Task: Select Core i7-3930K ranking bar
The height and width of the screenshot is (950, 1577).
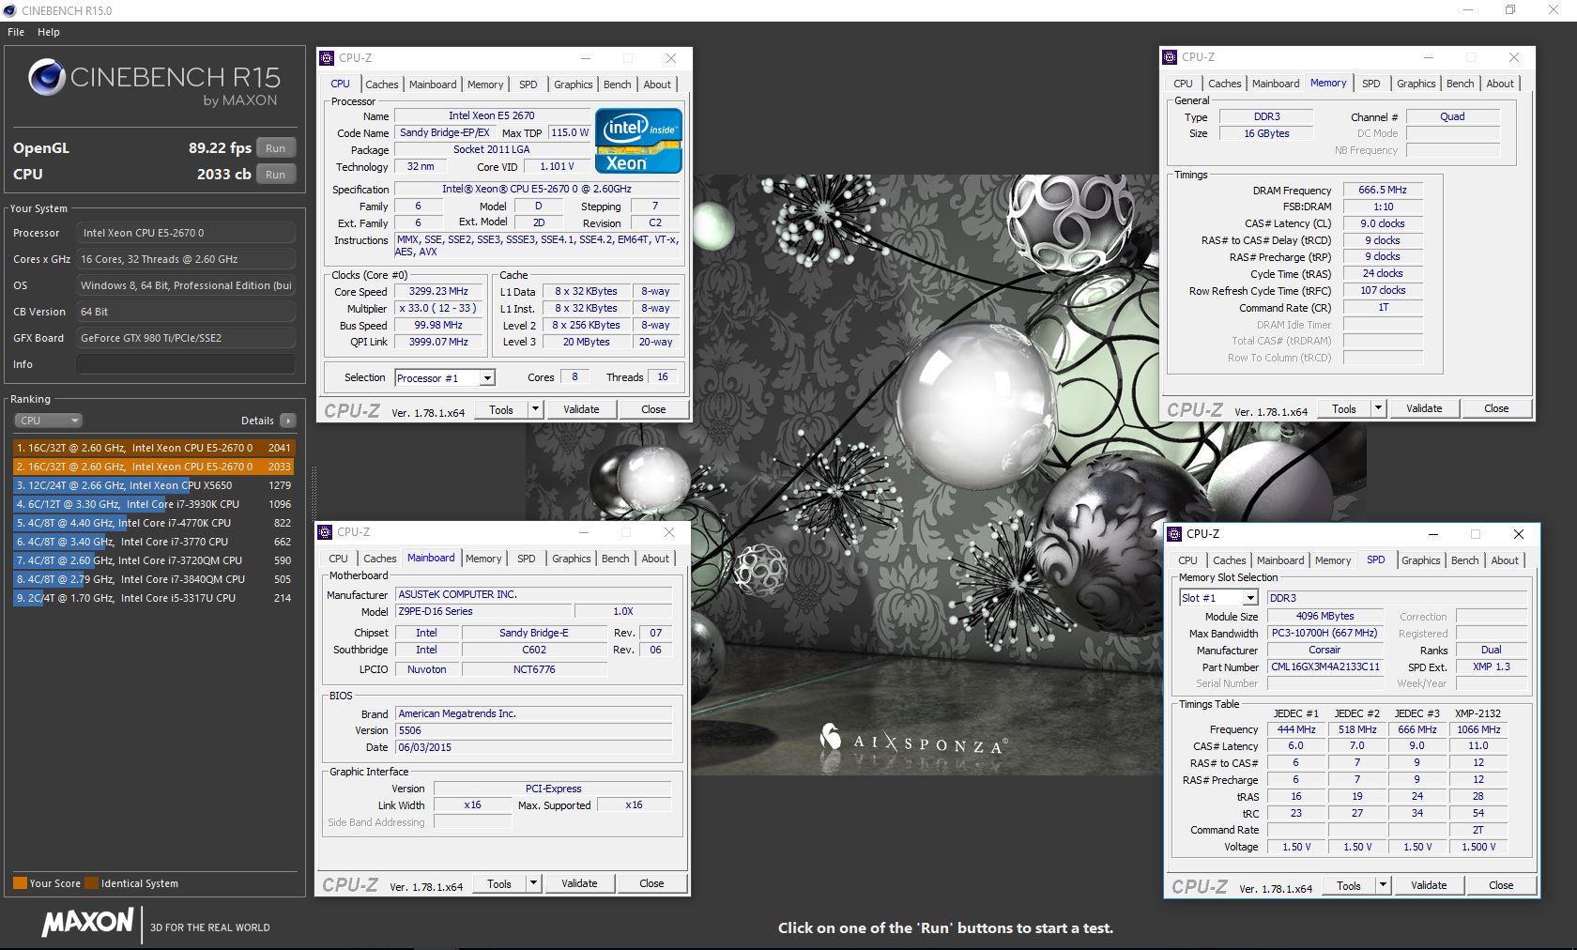Action: pyautogui.click(x=154, y=504)
